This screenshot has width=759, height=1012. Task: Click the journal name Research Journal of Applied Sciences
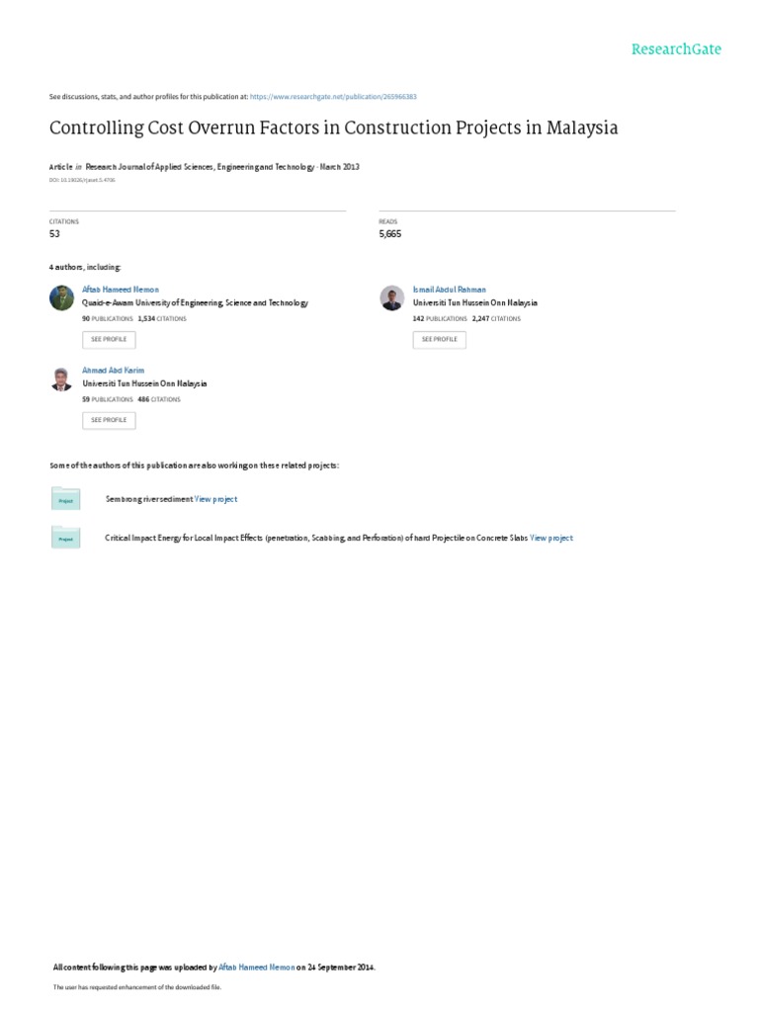(200, 166)
